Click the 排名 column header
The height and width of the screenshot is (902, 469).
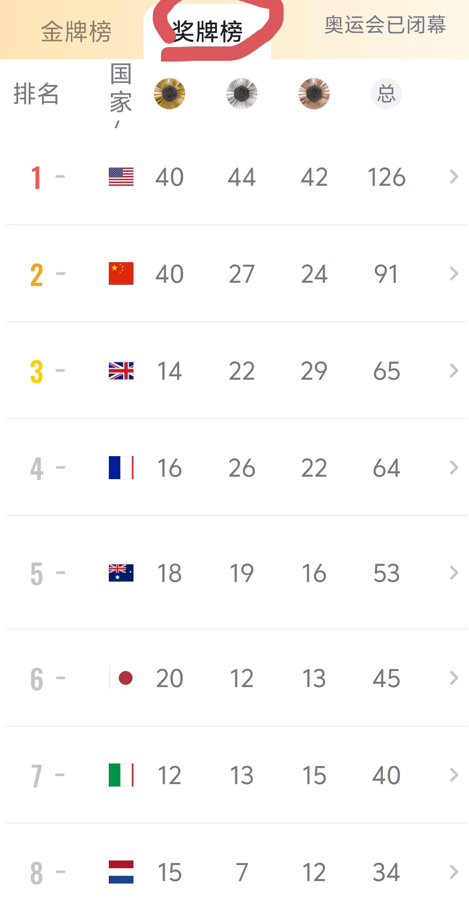point(36,94)
